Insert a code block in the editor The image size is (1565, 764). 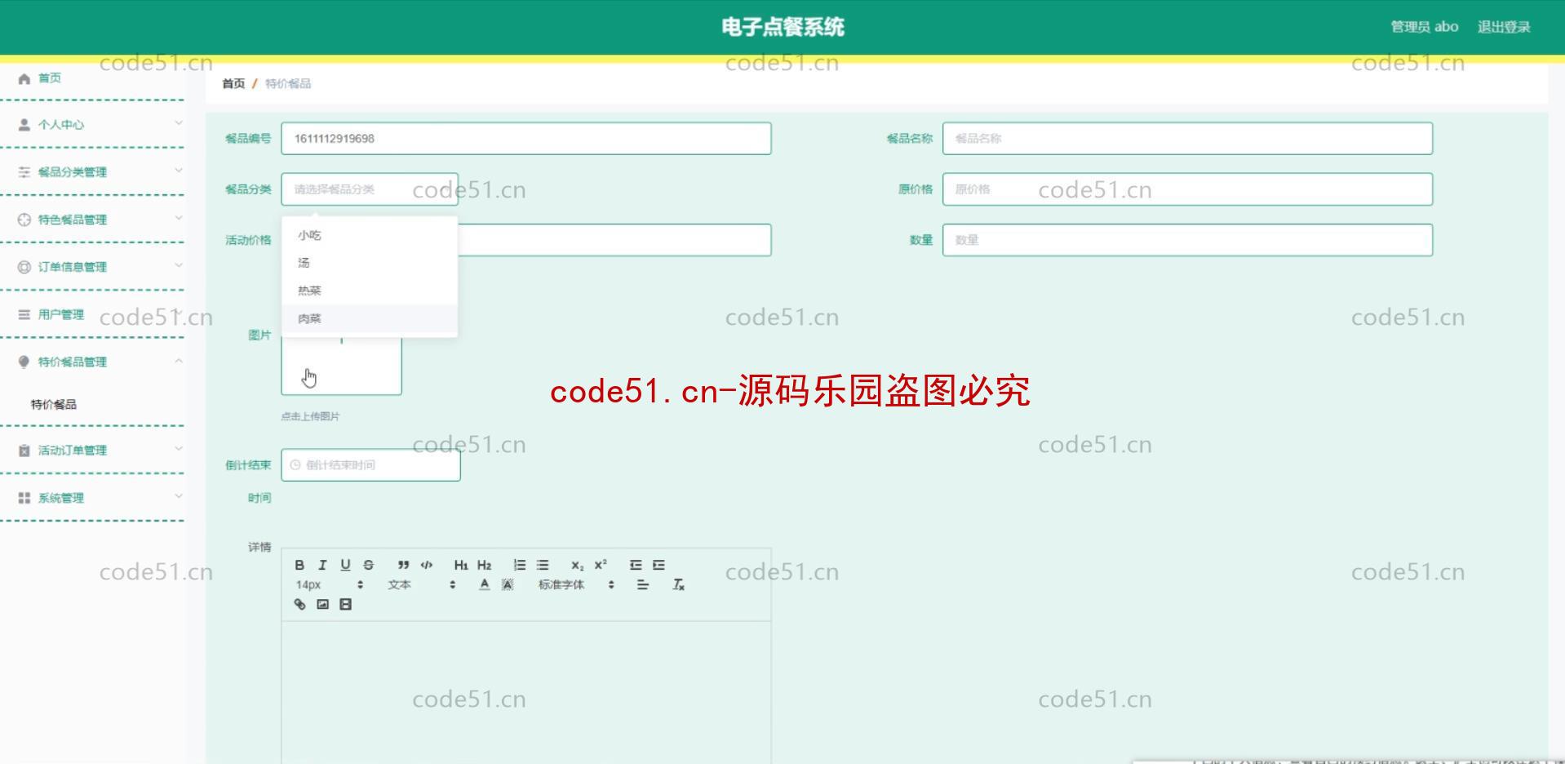click(426, 565)
